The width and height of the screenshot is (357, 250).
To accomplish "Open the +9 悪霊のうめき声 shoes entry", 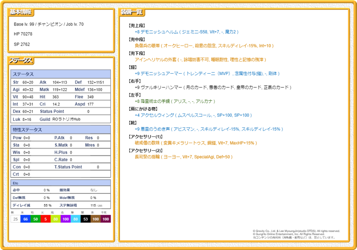I will tap(209, 129).
